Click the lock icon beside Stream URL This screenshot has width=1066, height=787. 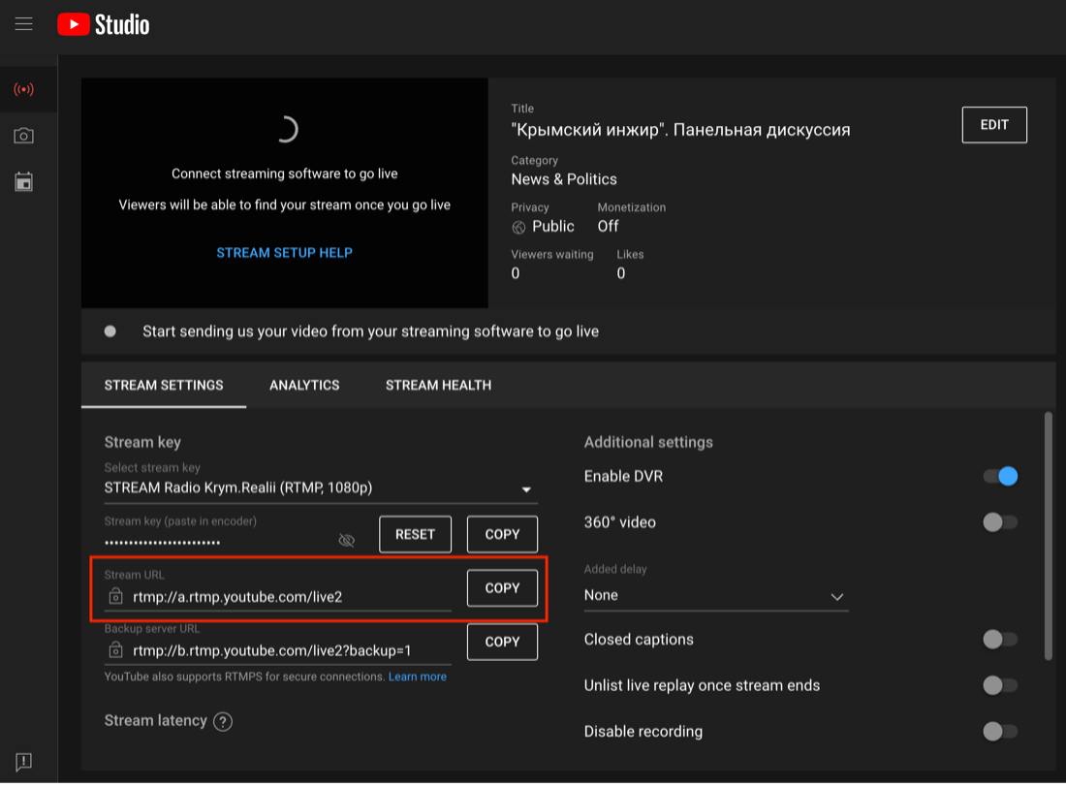(x=115, y=596)
